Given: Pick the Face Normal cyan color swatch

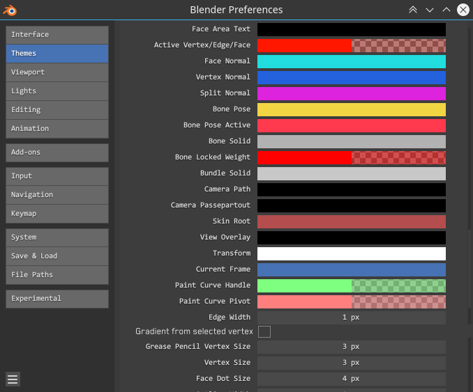Looking at the screenshot, I should (352, 61).
